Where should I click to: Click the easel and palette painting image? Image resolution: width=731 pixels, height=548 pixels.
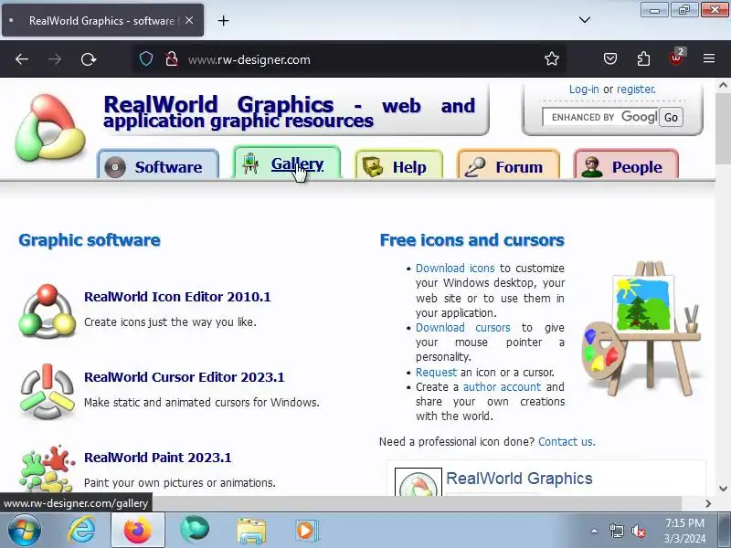(x=642, y=329)
